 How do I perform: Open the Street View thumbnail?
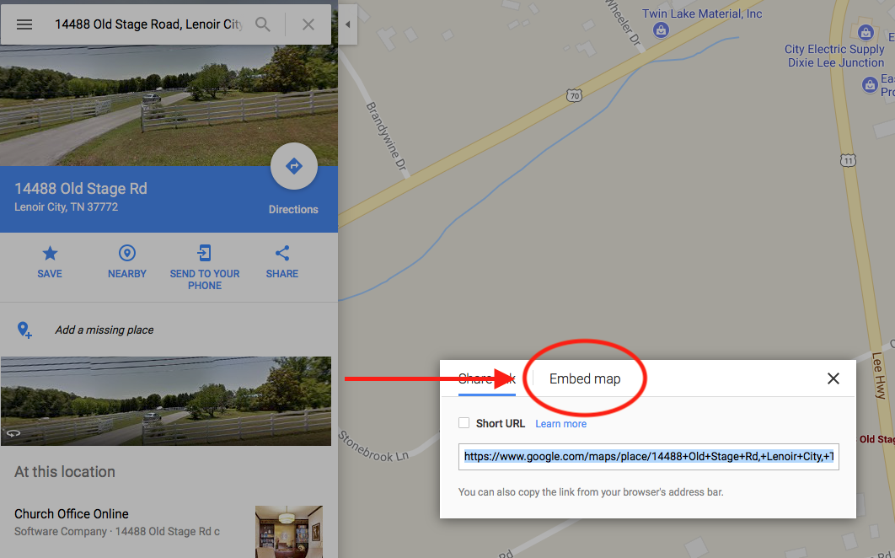coord(165,401)
